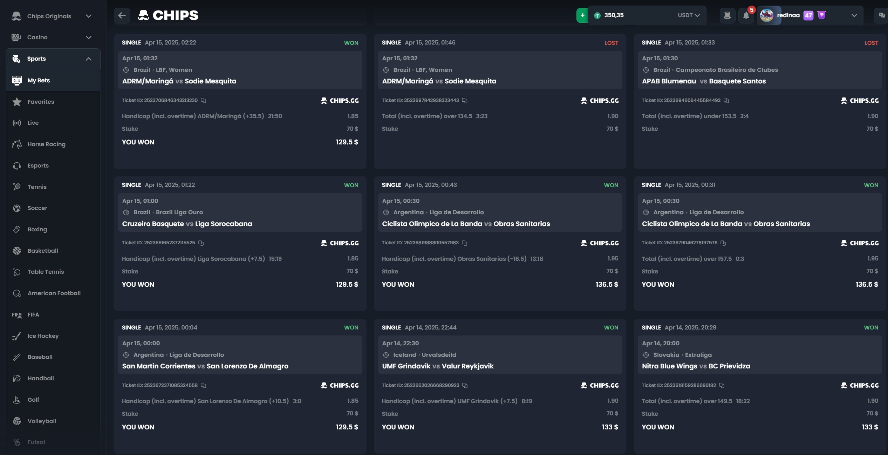Click the Campeonato Brasileiro de Clubes label

tap(727, 70)
